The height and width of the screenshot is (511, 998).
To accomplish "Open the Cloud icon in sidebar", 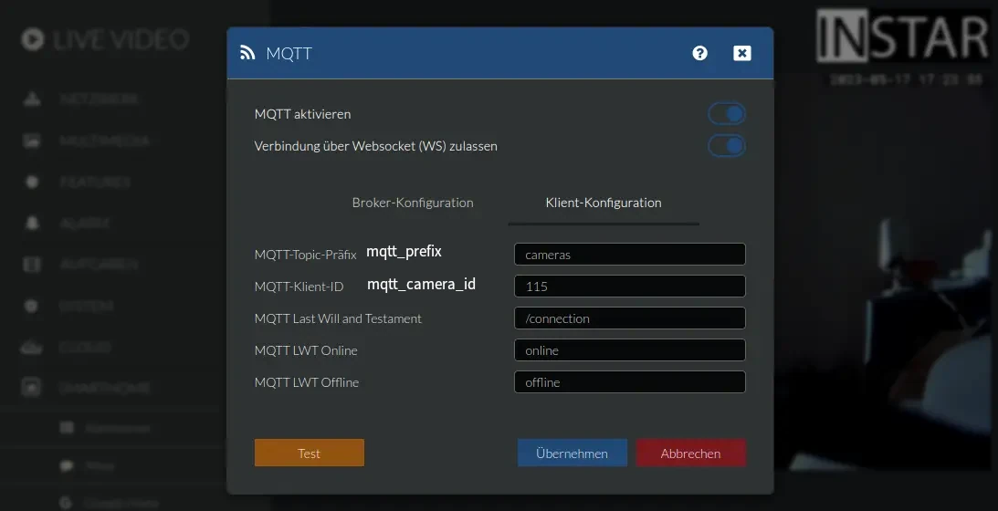I will click(32, 347).
